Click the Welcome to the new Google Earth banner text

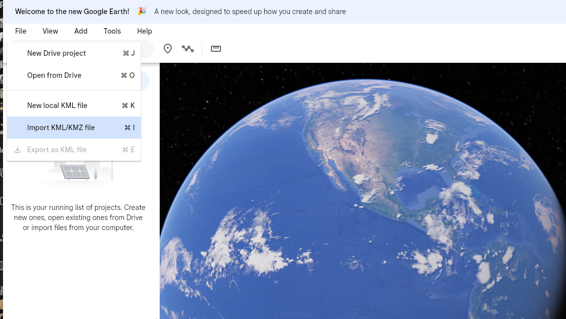(72, 12)
